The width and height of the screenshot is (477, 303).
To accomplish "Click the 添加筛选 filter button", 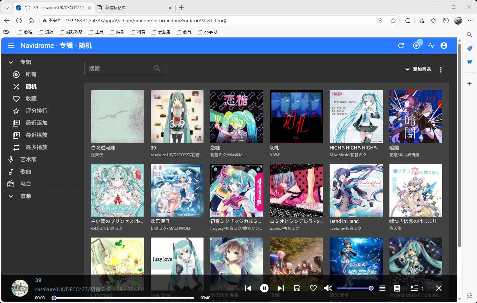I will (x=418, y=70).
